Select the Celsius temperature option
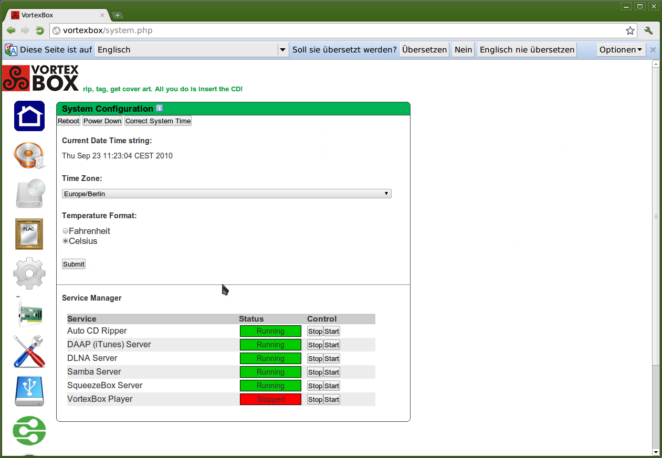This screenshot has height=458, width=662. (66, 241)
